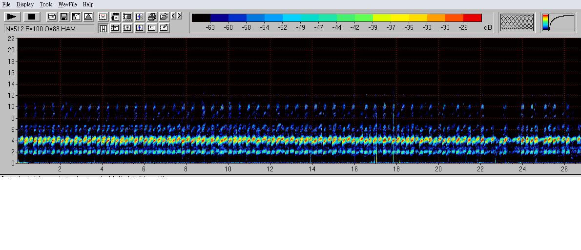The height and width of the screenshot is (250, 581).
Task: Click the crosshatched pattern box
Action: coord(517,22)
